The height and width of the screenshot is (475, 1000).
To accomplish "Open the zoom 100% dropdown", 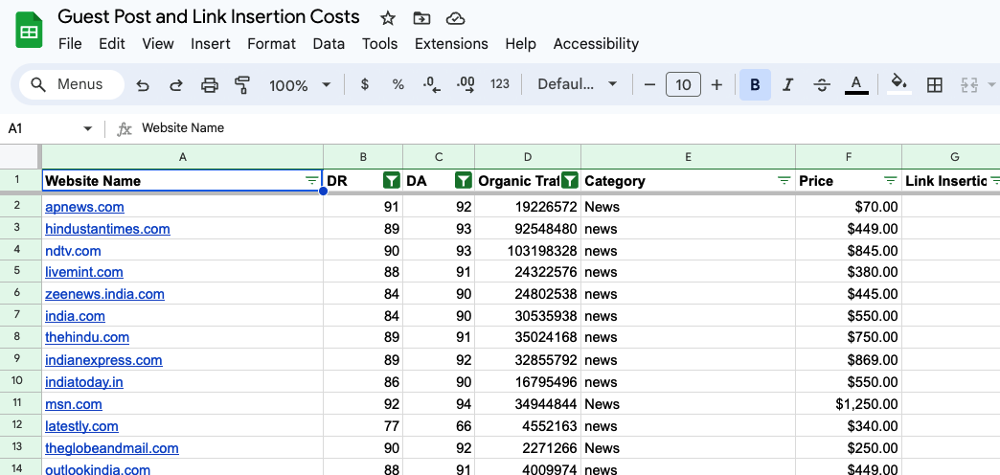I will 300,85.
